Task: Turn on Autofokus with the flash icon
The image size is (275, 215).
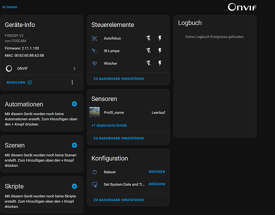Action: coord(160,38)
